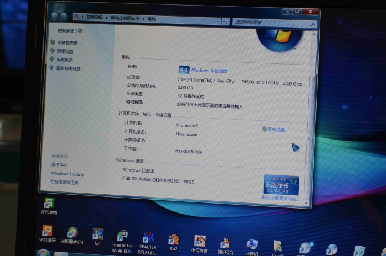Minimize the System window

[287, 12]
